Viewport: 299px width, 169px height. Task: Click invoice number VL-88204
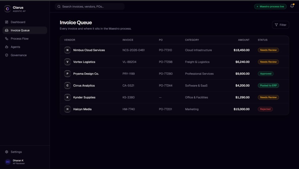coord(129,62)
